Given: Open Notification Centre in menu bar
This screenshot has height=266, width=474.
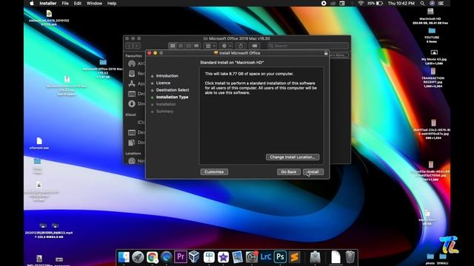Looking at the screenshot, I should point(441,3).
